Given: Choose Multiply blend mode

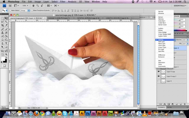Looking at the screenshot, I should pos(161,19).
